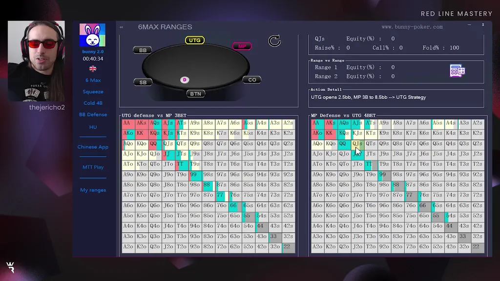This screenshot has height=281, width=500.
Task: Close the bunny poker window
Action: coord(483,24)
